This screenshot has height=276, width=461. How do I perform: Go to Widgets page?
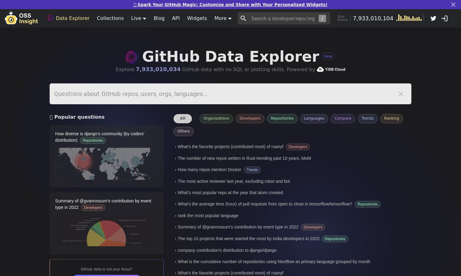197,18
